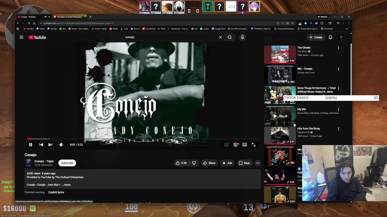Open options for My Mix
The width and height of the screenshot is (387, 217).
click(339, 110)
